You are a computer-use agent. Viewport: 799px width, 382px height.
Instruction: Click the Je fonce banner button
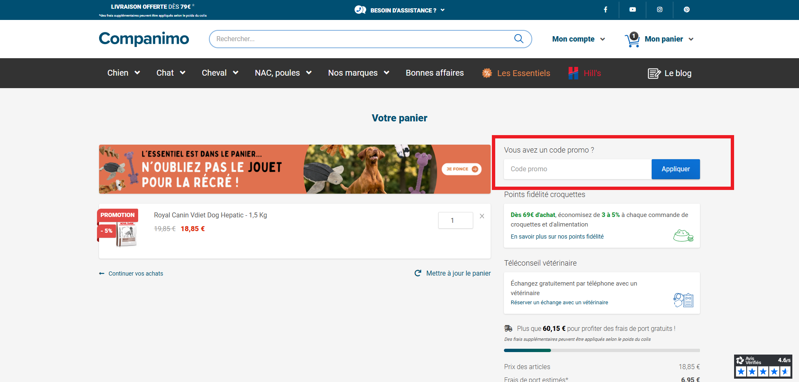(462, 169)
